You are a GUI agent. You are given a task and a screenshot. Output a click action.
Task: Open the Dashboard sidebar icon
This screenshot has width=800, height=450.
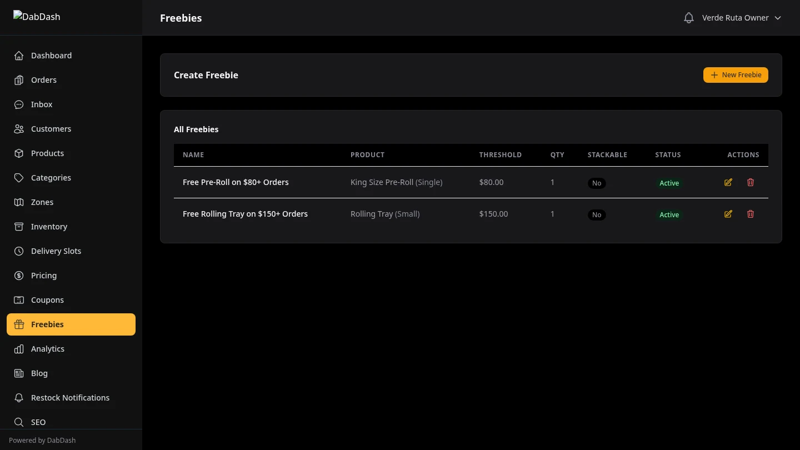click(18, 55)
